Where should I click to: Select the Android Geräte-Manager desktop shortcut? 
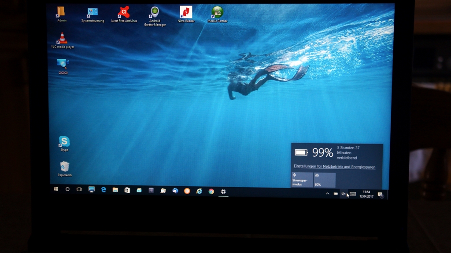tap(155, 16)
